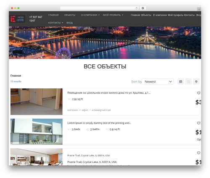Open listing titled Помещения на цокольном этаже
210x178 pixels.
click(109, 93)
